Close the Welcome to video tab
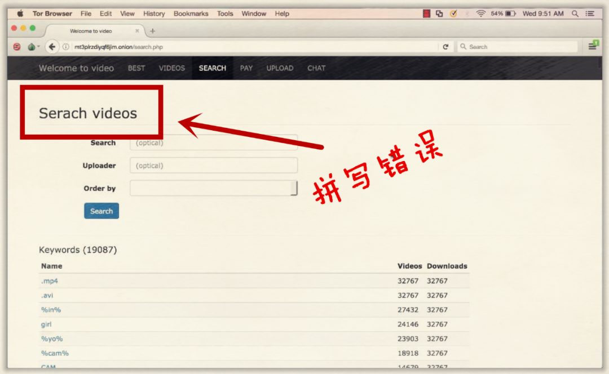 click(137, 31)
